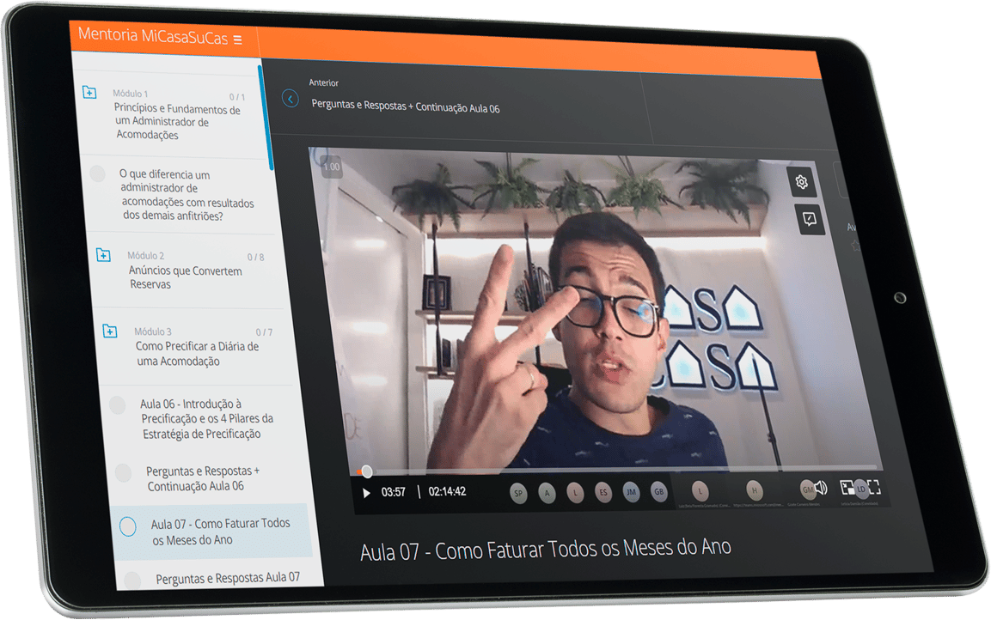Select Aula 07 - Como Faturar Todos os Meses

(x=221, y=532)
